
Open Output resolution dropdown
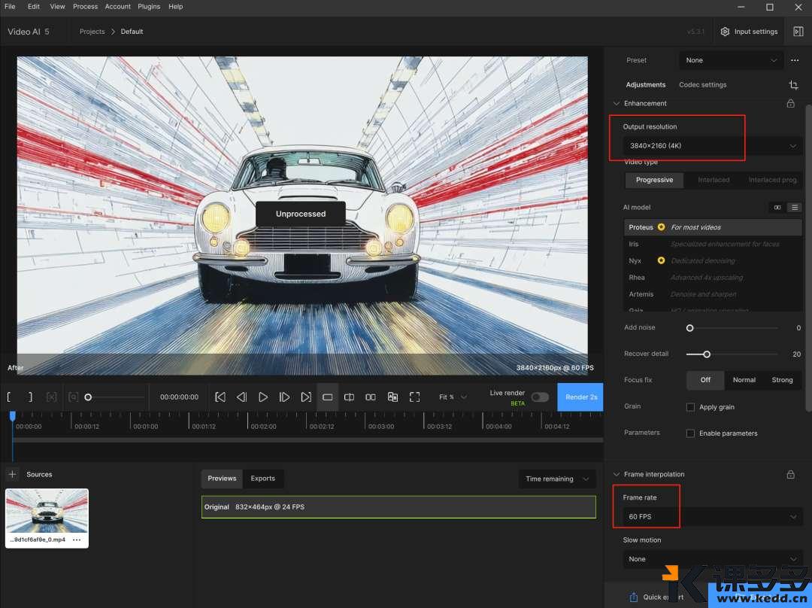point(712,146)
